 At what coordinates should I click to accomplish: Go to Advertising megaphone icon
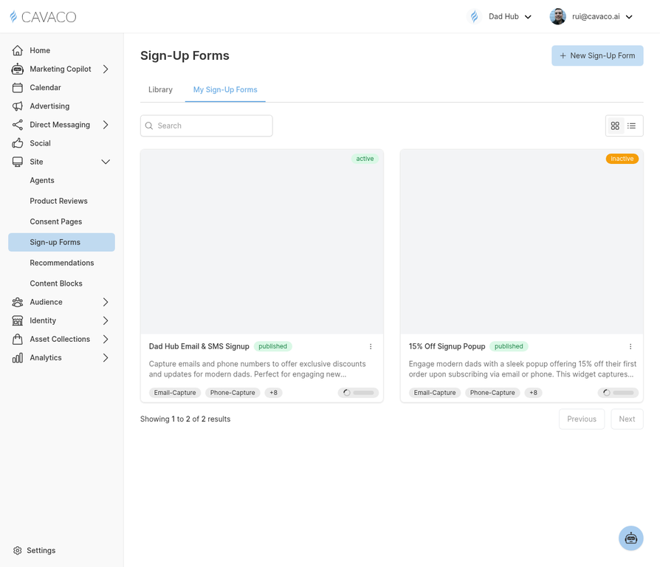[17, 106]
